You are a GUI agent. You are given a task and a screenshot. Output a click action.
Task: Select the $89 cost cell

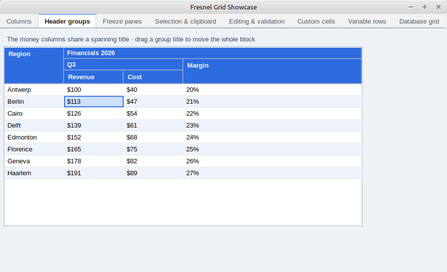[x=153, y=173]
